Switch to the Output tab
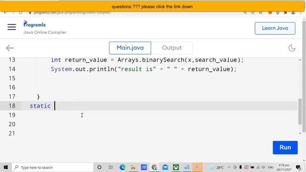Screen dimensions: 306x172 tap(172, 48)
